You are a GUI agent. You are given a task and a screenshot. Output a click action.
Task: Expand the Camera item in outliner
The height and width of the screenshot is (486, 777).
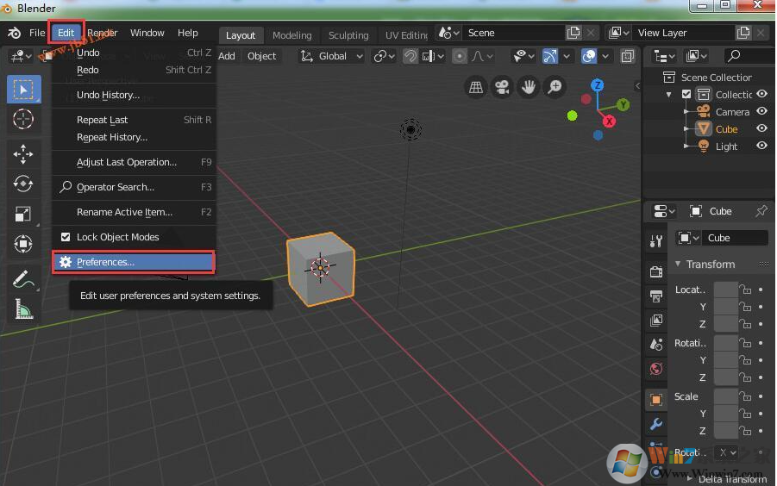pyautogui.click(x=686, y=112)
